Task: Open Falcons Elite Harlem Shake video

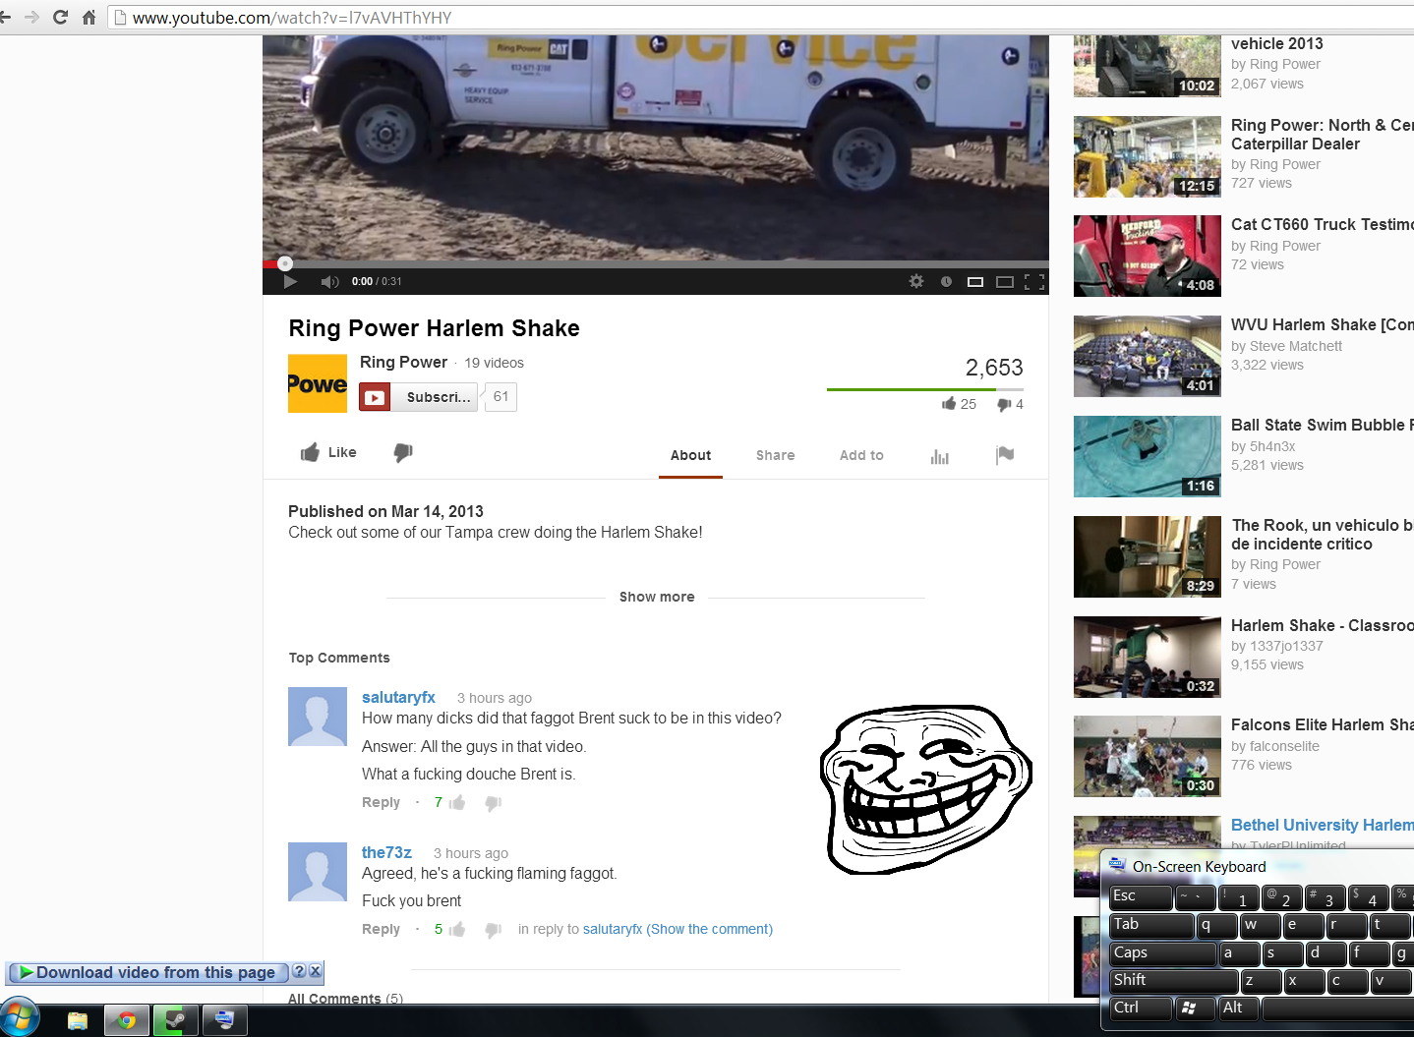Action: coord(1148,756)
